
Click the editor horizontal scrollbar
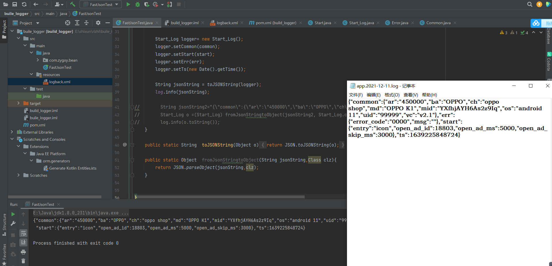point(219,197)
